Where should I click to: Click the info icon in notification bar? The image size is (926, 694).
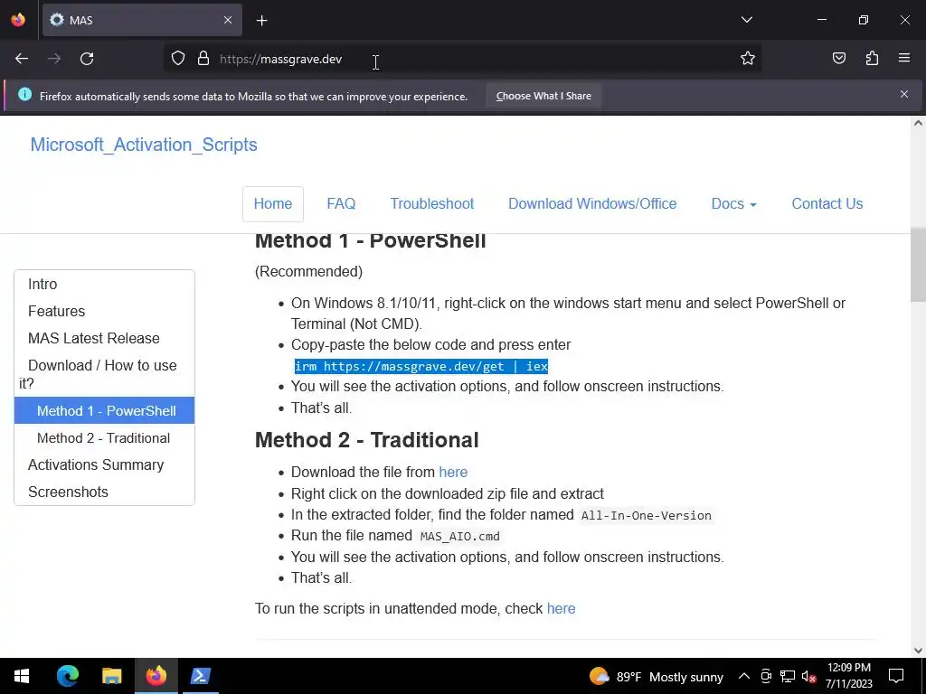[24, 94]
